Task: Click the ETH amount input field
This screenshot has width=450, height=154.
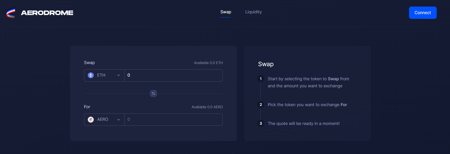Action: pyautogui.click(x=173, y=75)
